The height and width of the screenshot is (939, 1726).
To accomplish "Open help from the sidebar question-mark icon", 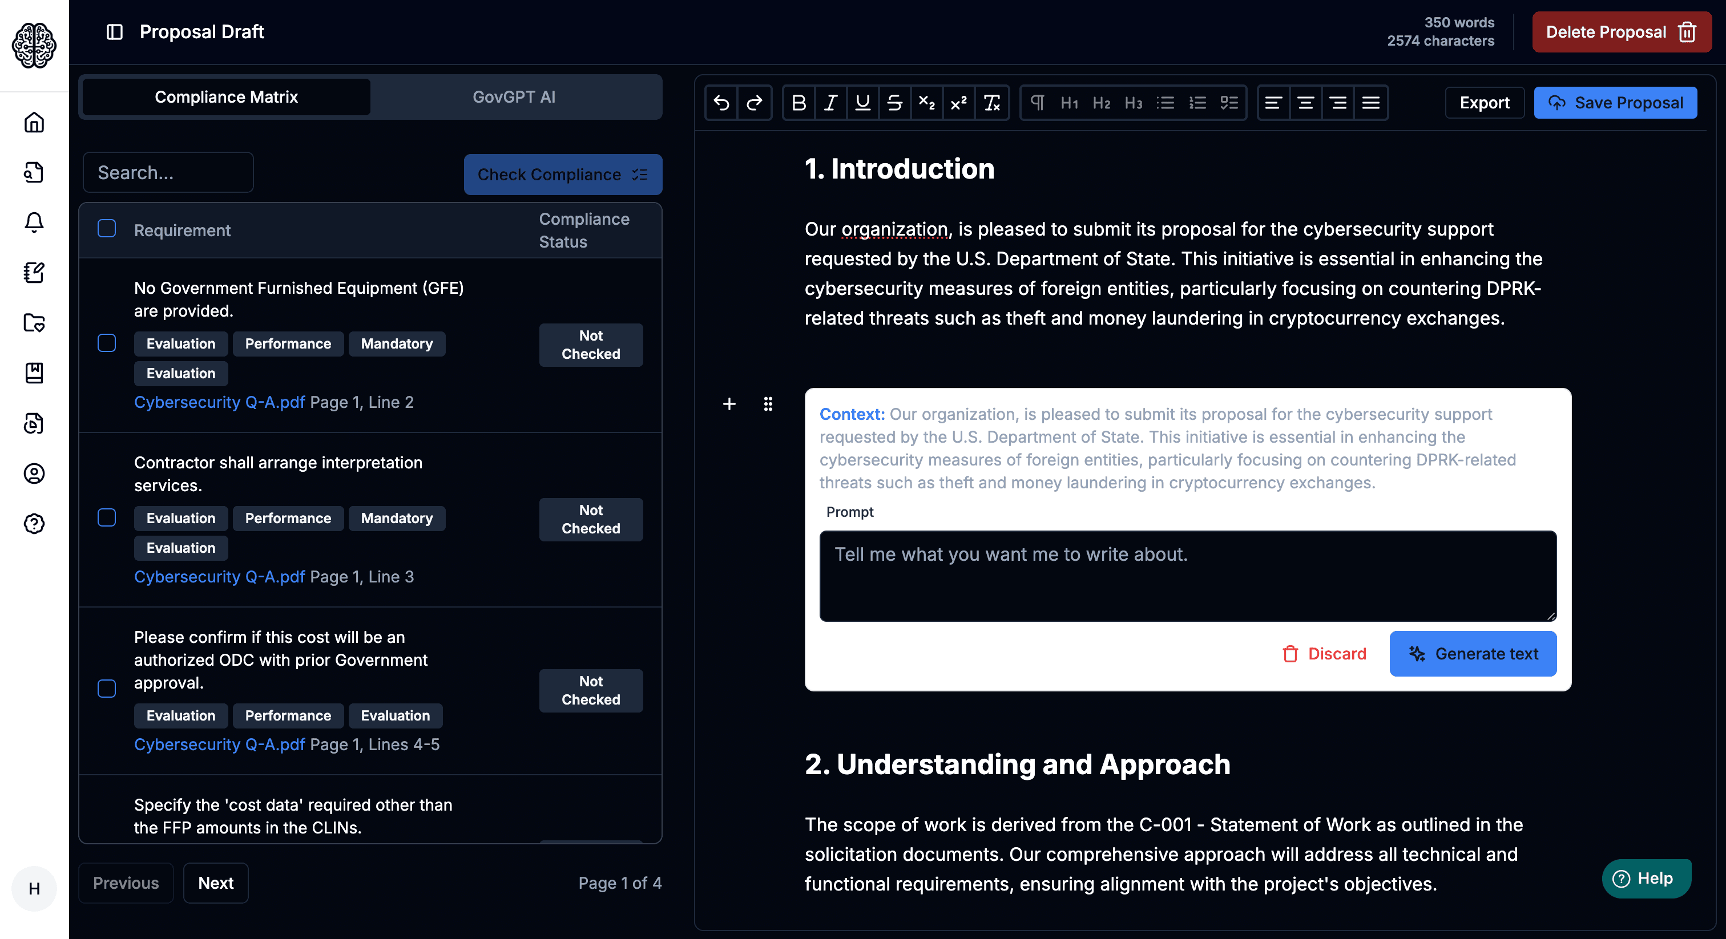I will point(34,524).
